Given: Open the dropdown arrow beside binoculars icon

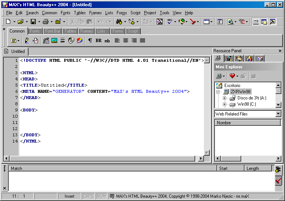Looking at the screenshot, I should (125, 22).
